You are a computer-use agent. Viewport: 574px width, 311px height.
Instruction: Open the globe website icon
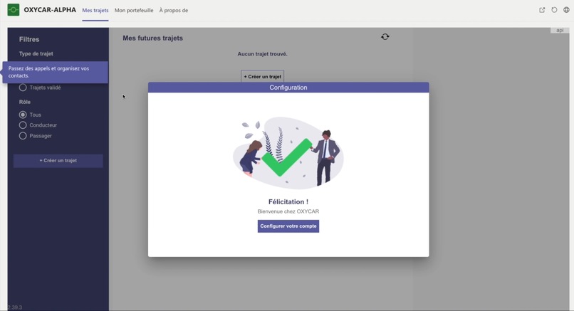point(566,10)
